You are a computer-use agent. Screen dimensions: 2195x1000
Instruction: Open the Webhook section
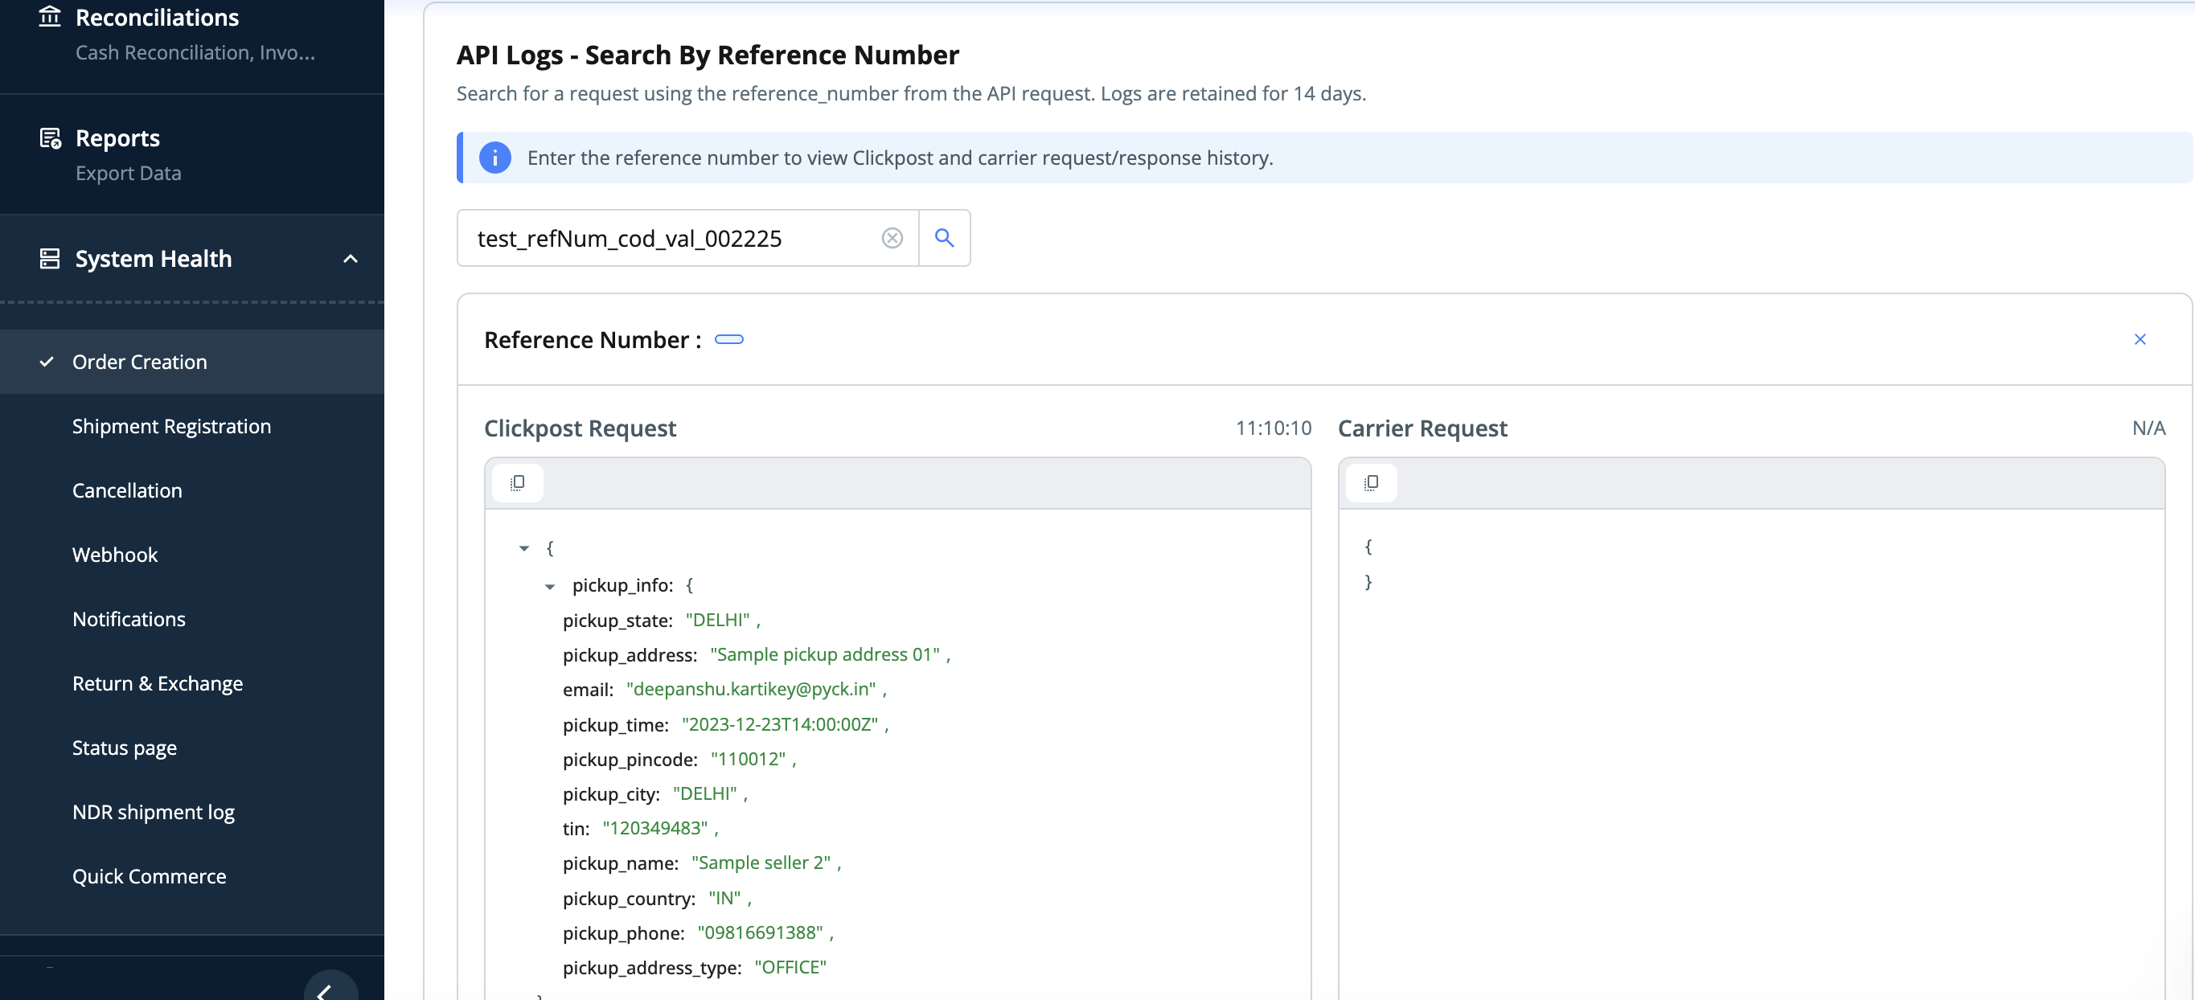click(x=115, y=555)
